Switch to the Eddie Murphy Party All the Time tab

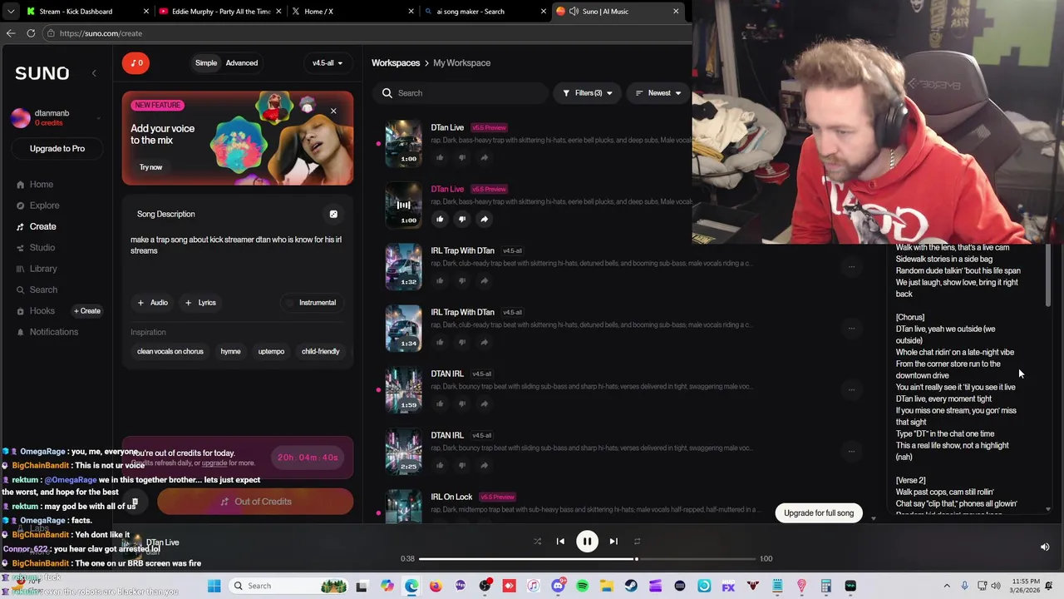219,12
